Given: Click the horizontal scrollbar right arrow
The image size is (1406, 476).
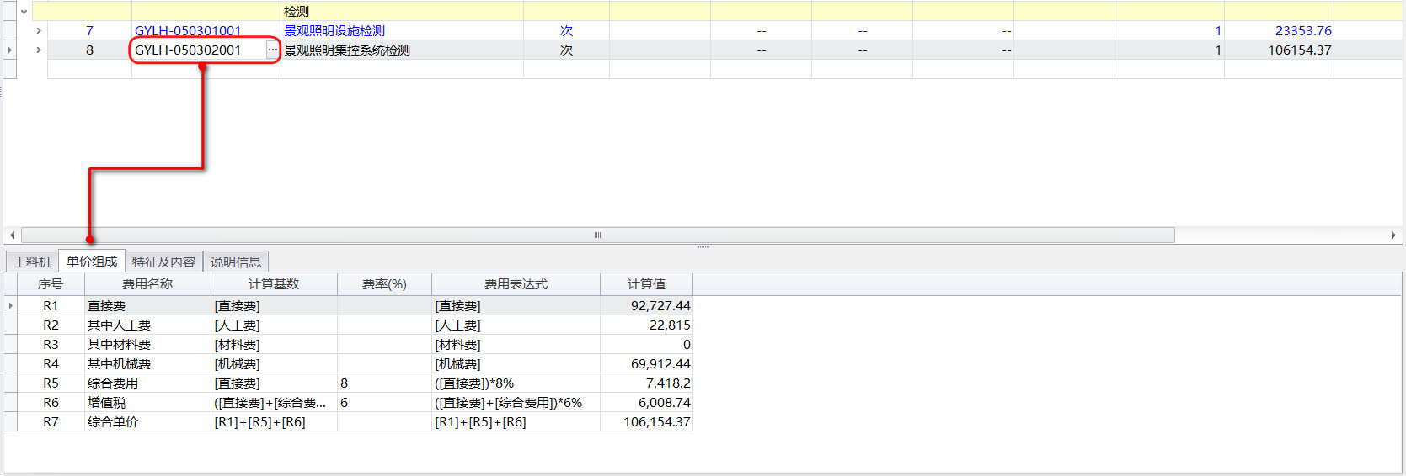Looking at the screenshot, I should [x=1393, y=235].
